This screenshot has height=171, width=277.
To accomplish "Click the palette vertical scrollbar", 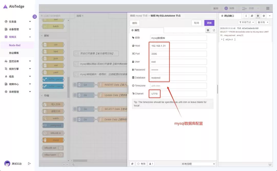I will tap(68, 87).
